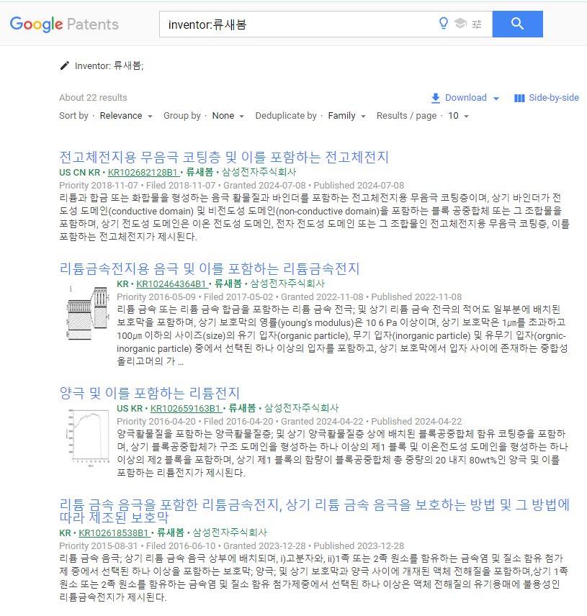Image resolution: width=587 pixels, height=616 pixels.
Task: Click Priority 2016-04-20 date line
Action: [289, 422]
